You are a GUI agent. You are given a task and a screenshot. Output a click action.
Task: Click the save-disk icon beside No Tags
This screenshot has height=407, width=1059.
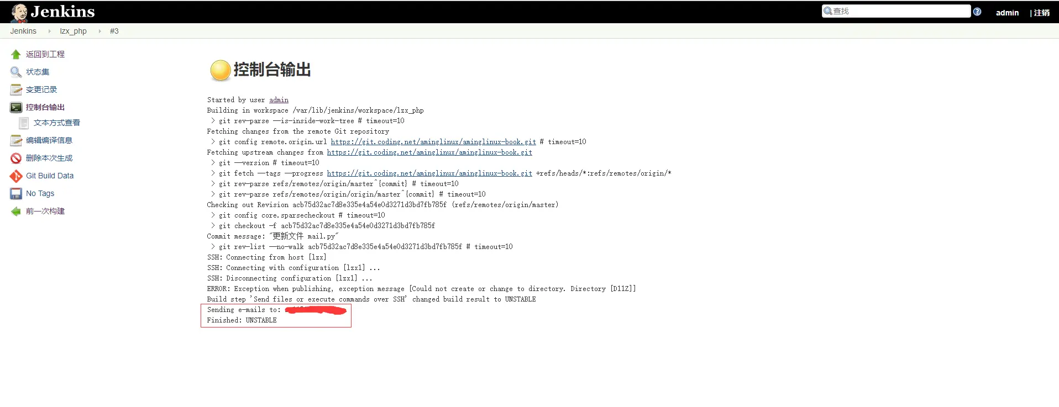click(16, 193)
